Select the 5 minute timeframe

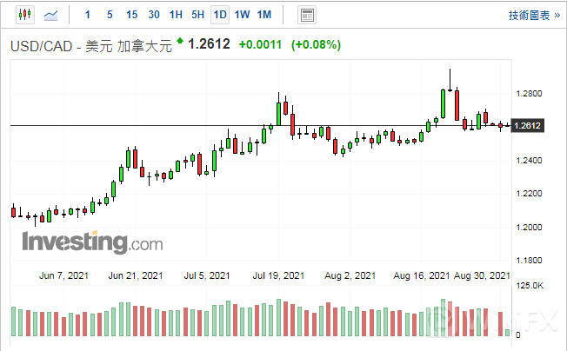(109, 15)
